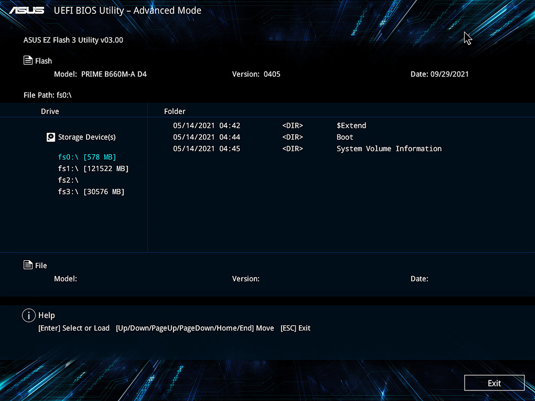
Task: Click the UEFI BIOS Utility – Advanced Mode title
Action: click(x=128, y=10)
